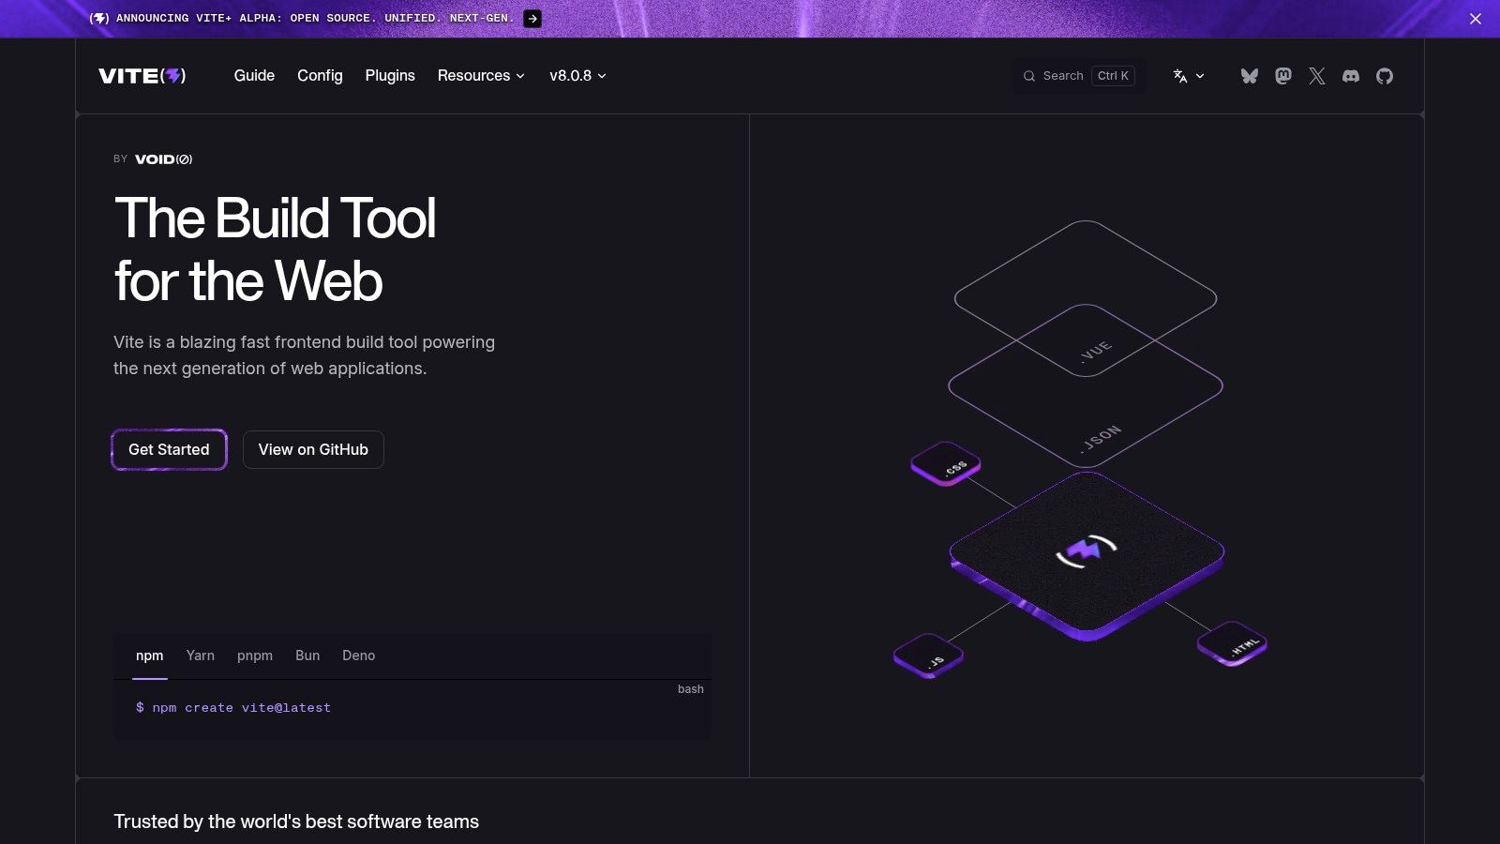Expand the Resources dropdown menu

point(481,76)
